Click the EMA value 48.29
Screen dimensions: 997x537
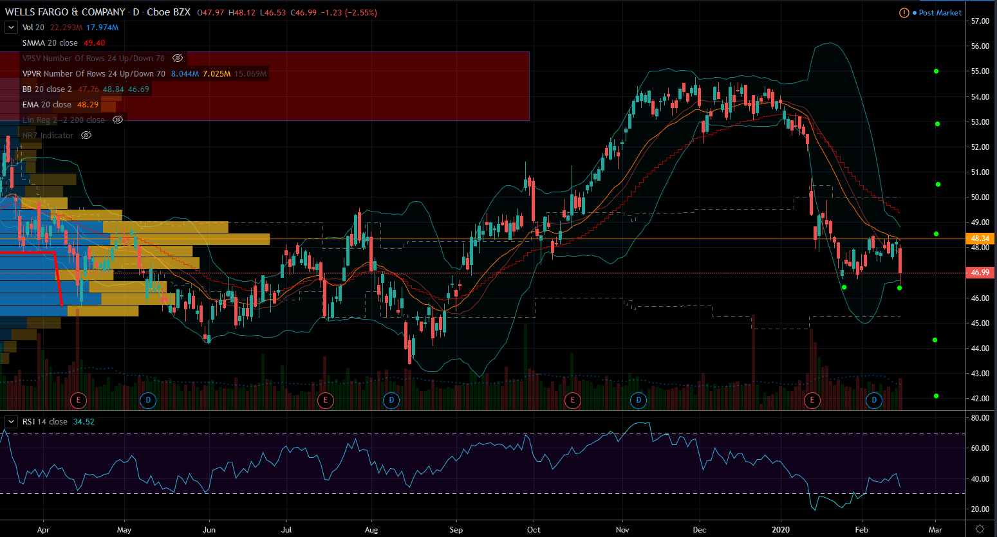[x=88, y=105]
